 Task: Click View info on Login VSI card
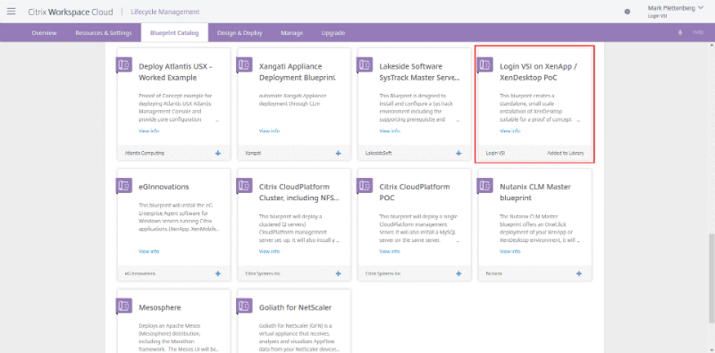509,130
